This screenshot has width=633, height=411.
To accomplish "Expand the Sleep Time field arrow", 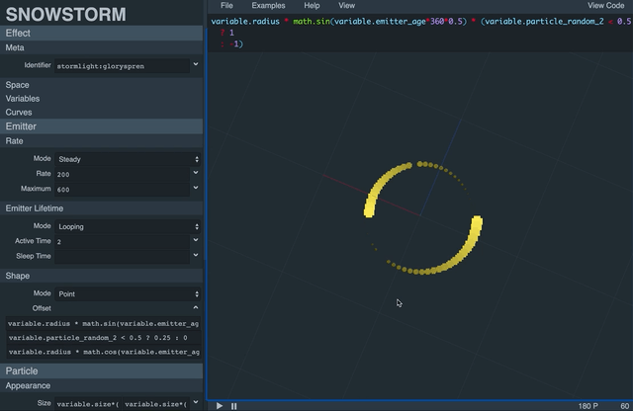I will pyautogui.click(x=196, y=255).
